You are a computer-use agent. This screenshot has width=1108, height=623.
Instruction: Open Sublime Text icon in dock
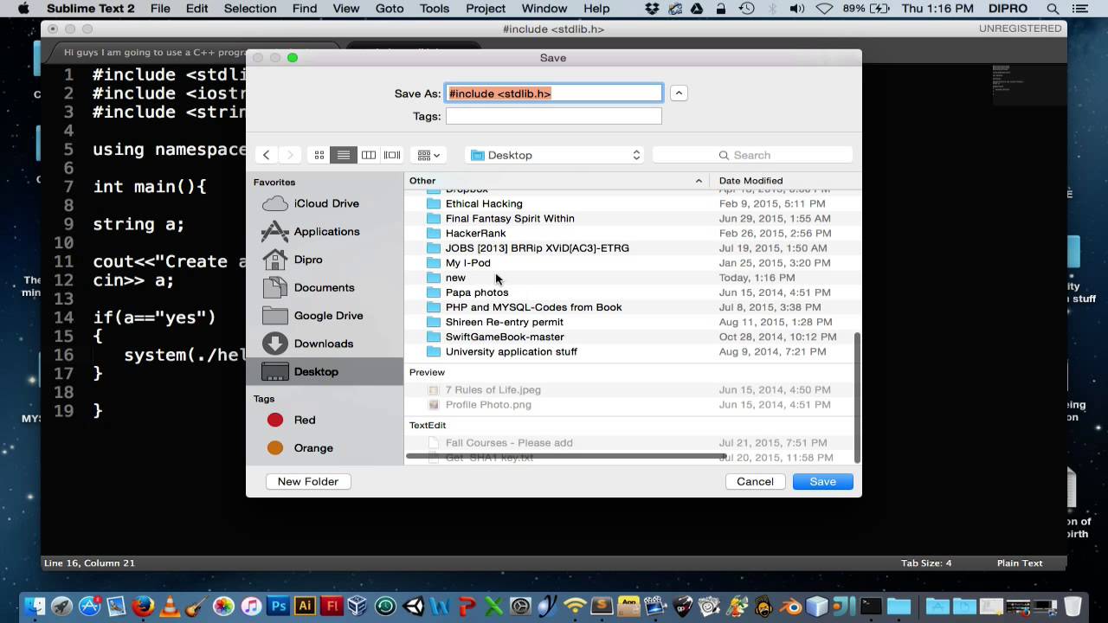click(602, 606)
